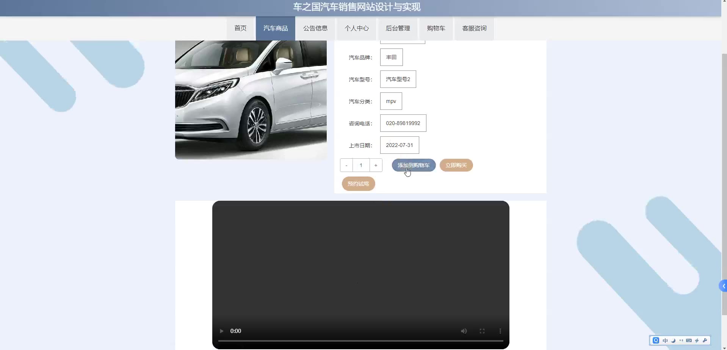Image resolution: width=727 pixels, height=350 pixels.
Task: Click the 汽车型号2 value
Action: point(398,79)
